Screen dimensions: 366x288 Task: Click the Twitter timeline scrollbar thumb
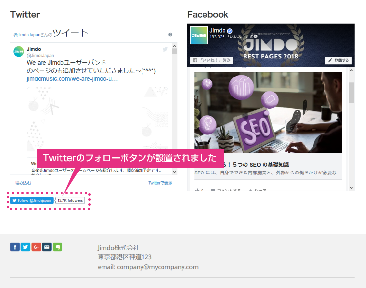click(x=174, y=51)
